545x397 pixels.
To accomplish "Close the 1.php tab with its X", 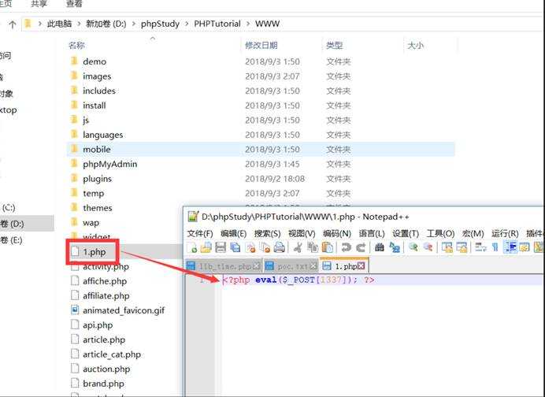I will (361, 266).
